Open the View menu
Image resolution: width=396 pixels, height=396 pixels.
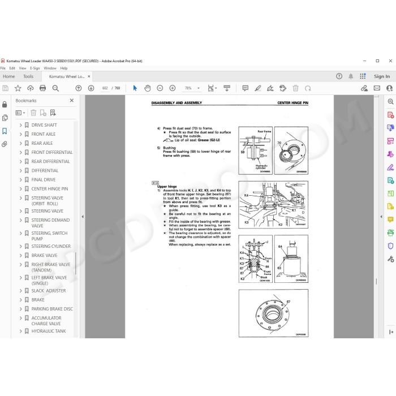tap(23, 68)
